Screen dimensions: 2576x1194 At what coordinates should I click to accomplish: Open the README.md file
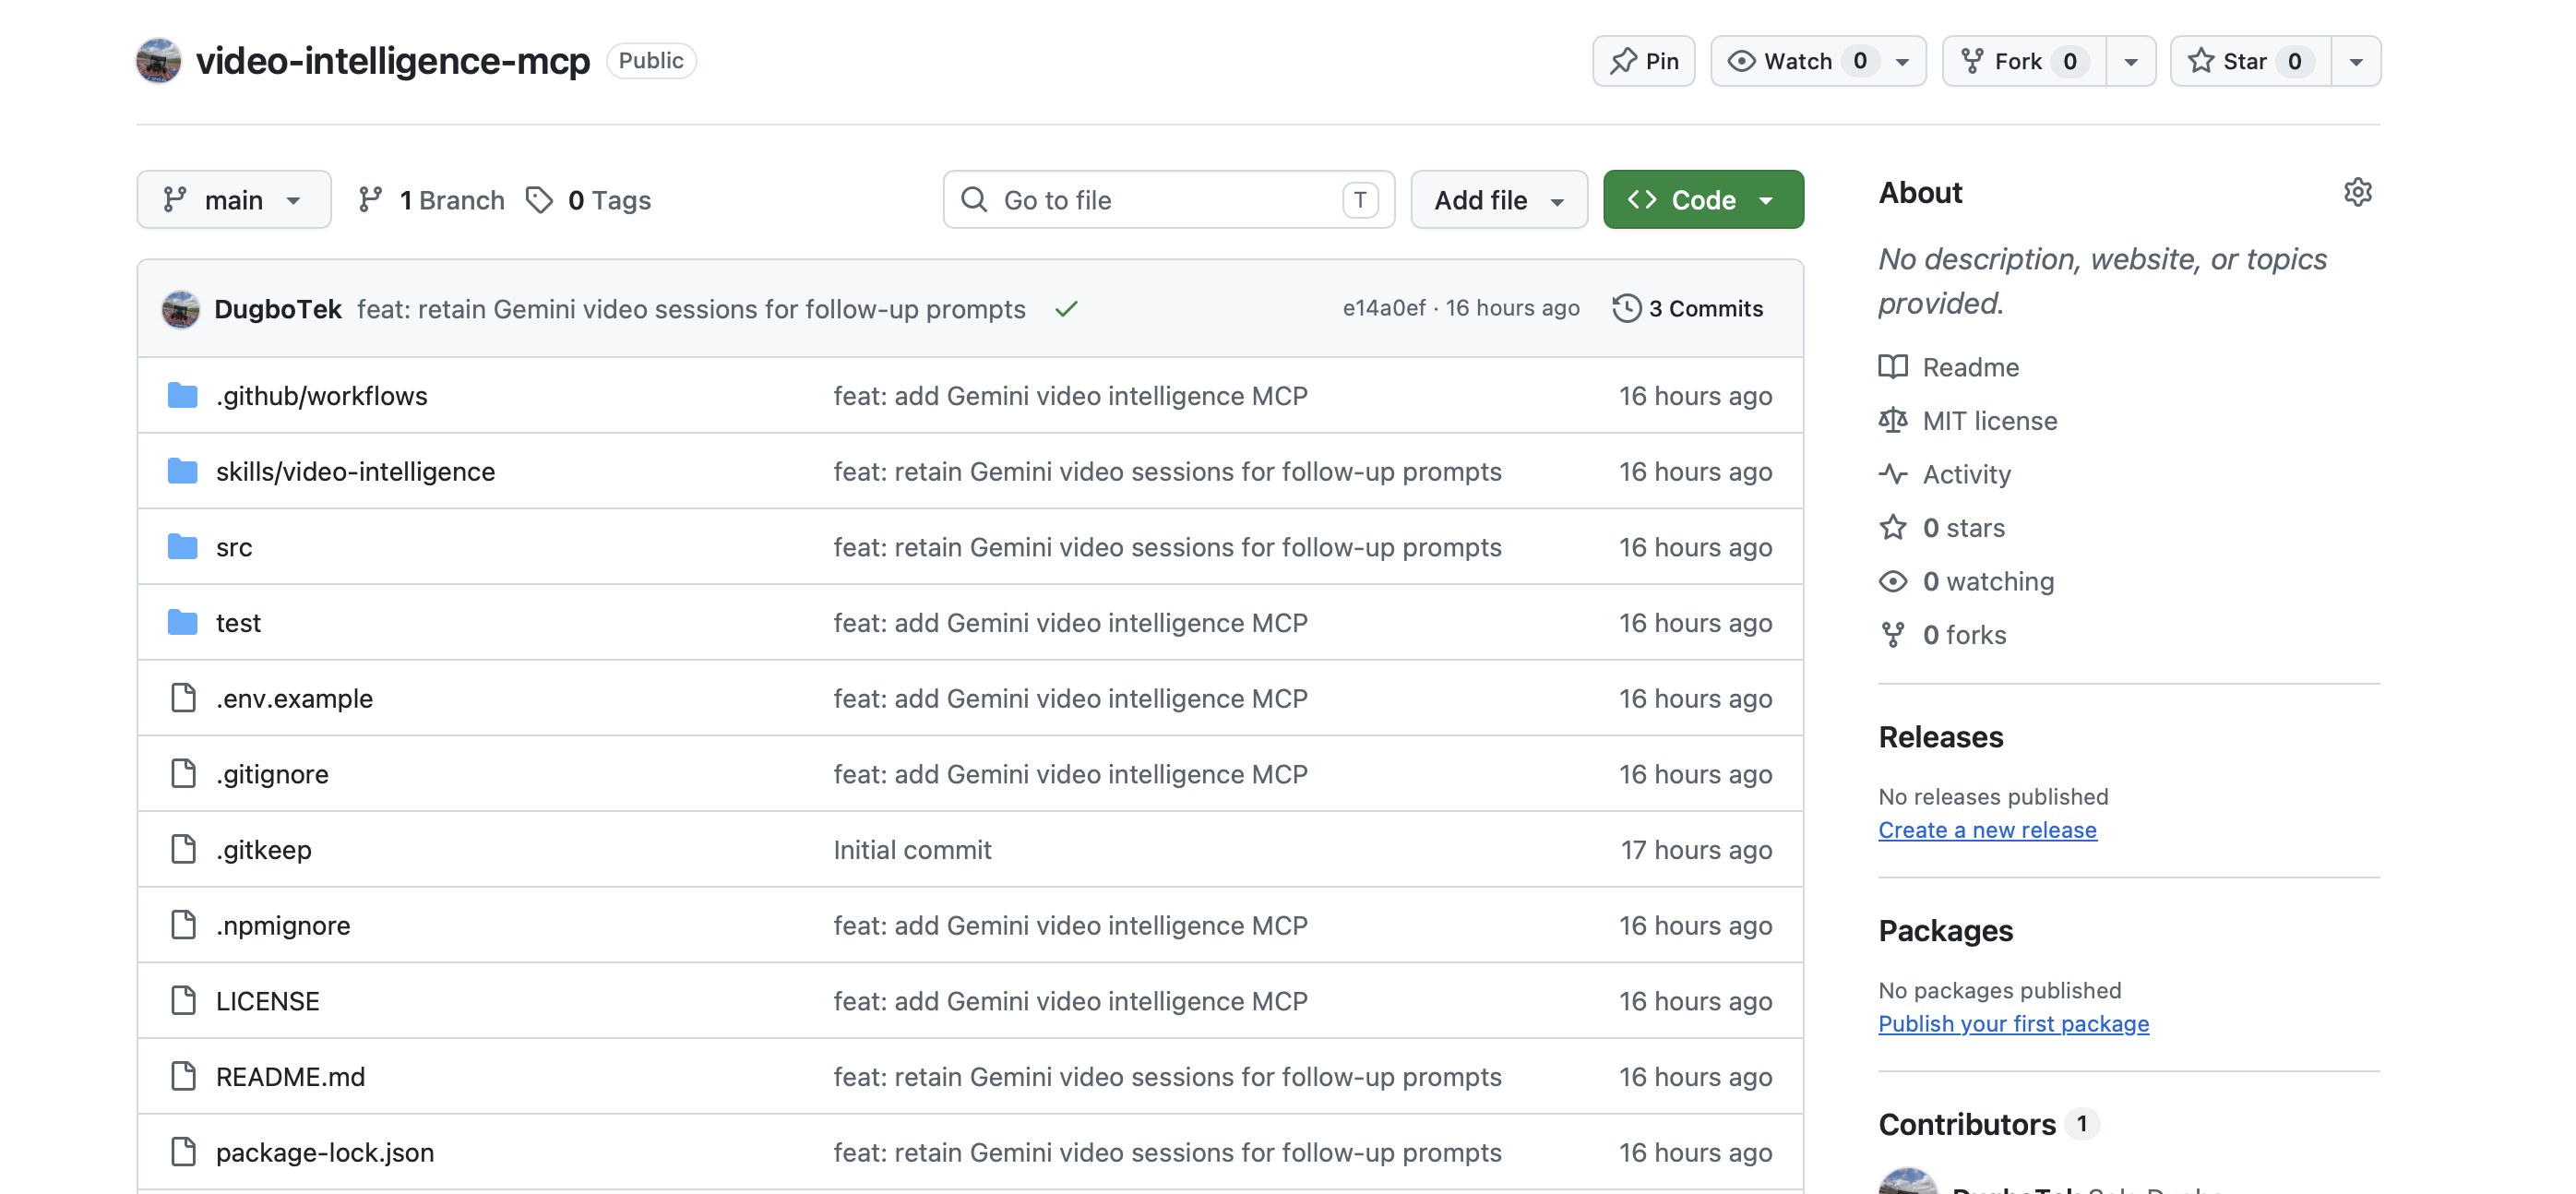[290, 1076]
